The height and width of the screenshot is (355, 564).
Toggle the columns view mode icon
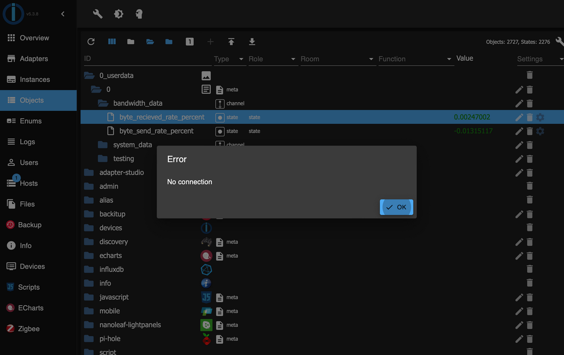click(112, 42)
